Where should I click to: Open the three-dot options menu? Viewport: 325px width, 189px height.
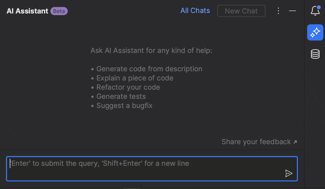(x=278, y=11)
